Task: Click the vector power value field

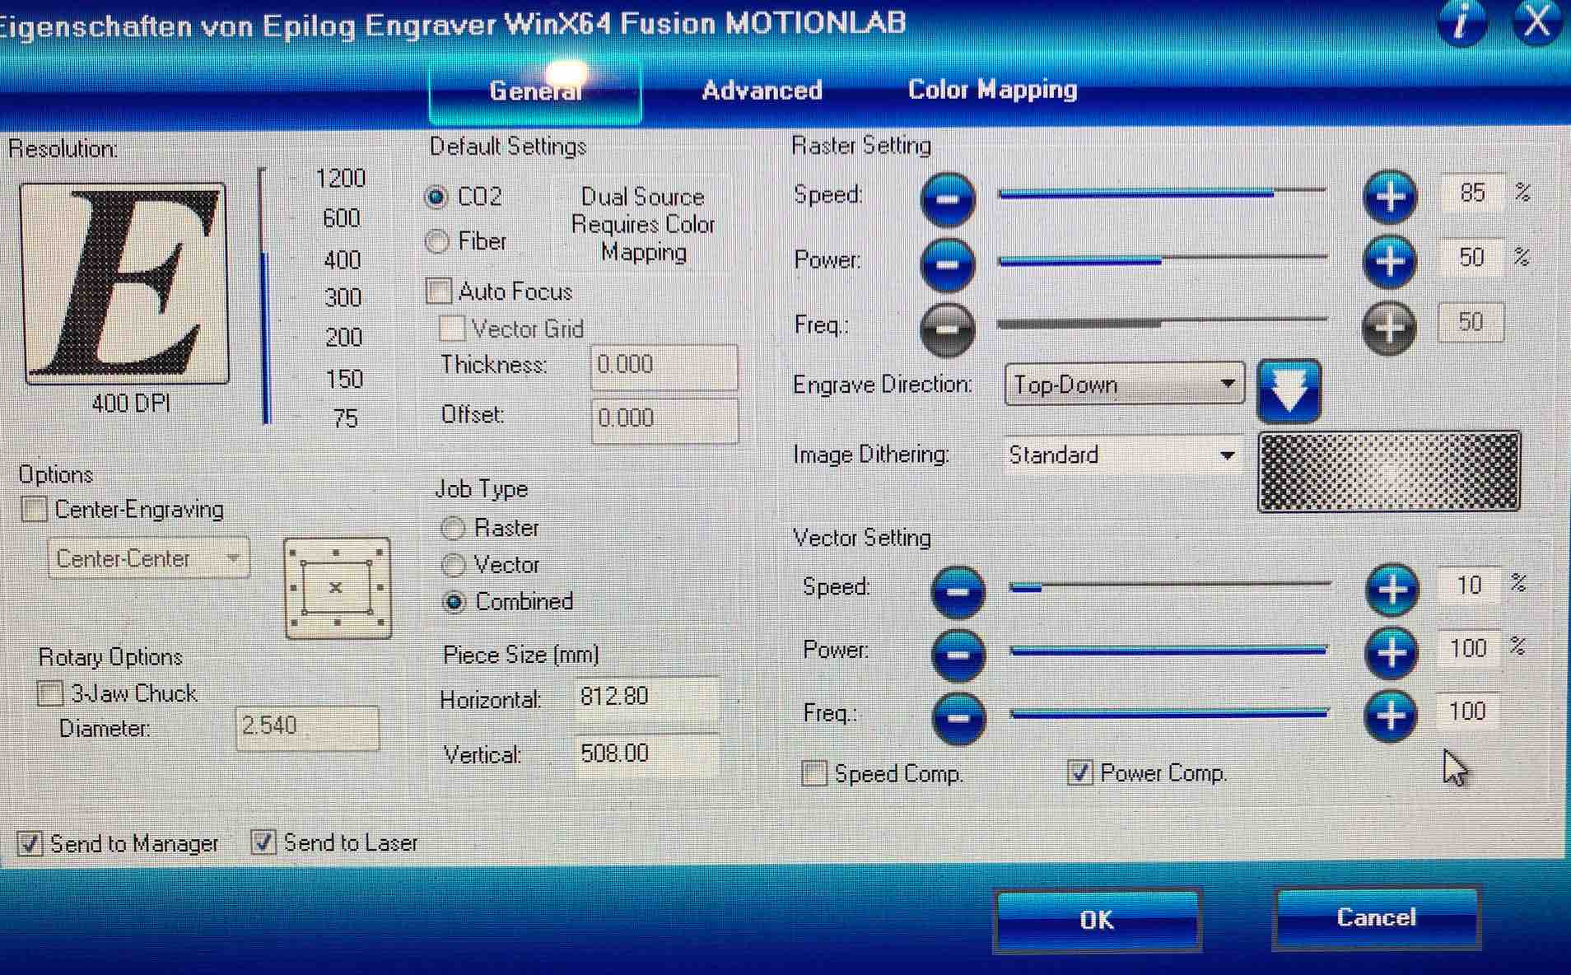Action: click(x=1469, y=648)
